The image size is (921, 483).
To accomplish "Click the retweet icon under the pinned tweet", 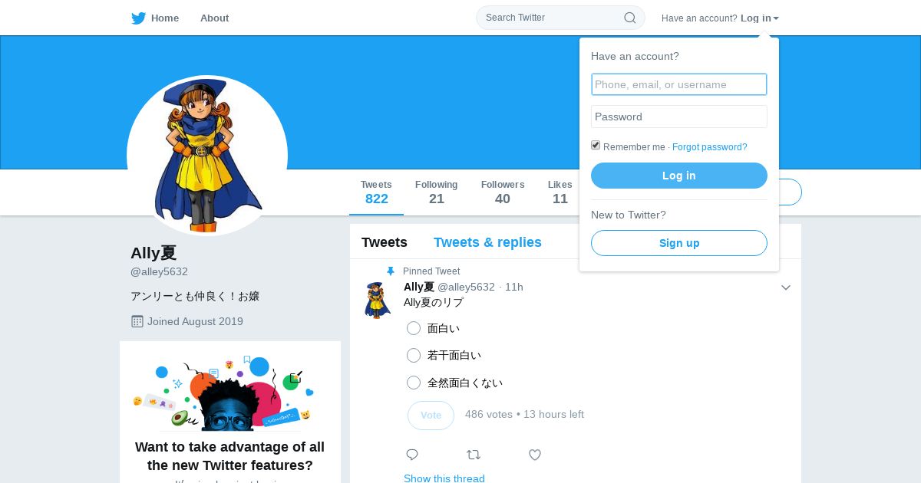I will point(474,455).
